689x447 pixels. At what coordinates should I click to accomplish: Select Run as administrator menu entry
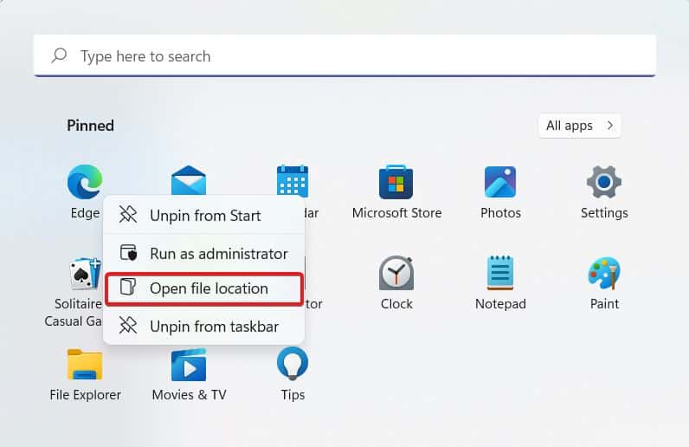pos(204,254)
